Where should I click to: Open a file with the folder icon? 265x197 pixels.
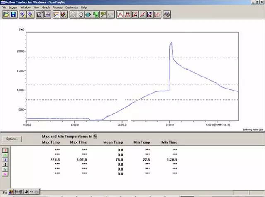coord(6,14)
